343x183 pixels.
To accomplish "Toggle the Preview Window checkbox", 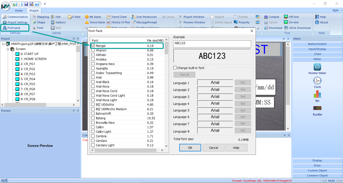I will 181,22.
